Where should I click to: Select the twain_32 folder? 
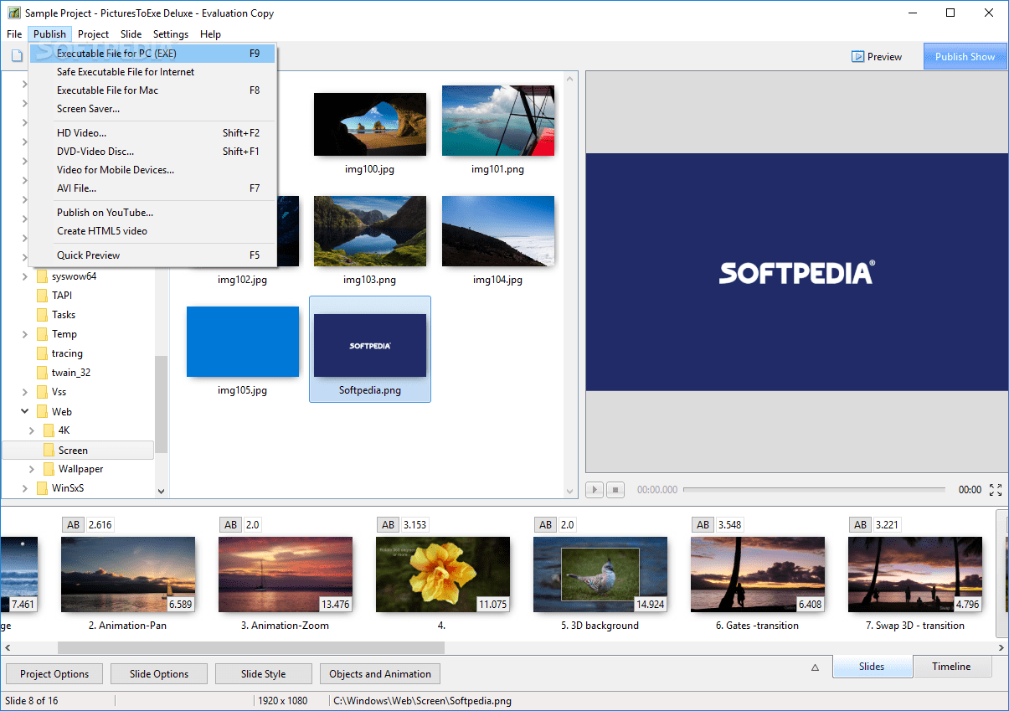(x=70, y=373)
